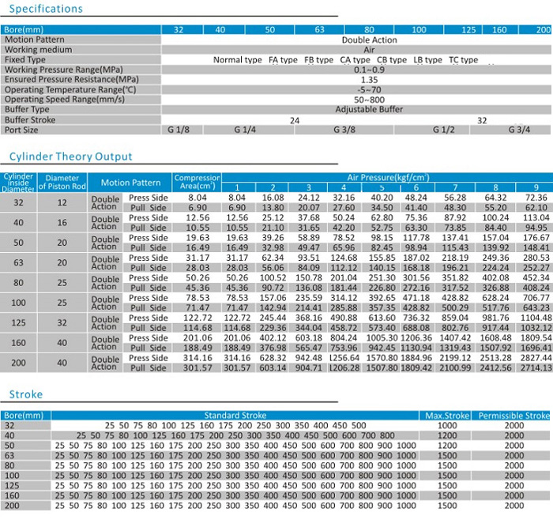Click the '113.04' value in the 40 row

536,217
